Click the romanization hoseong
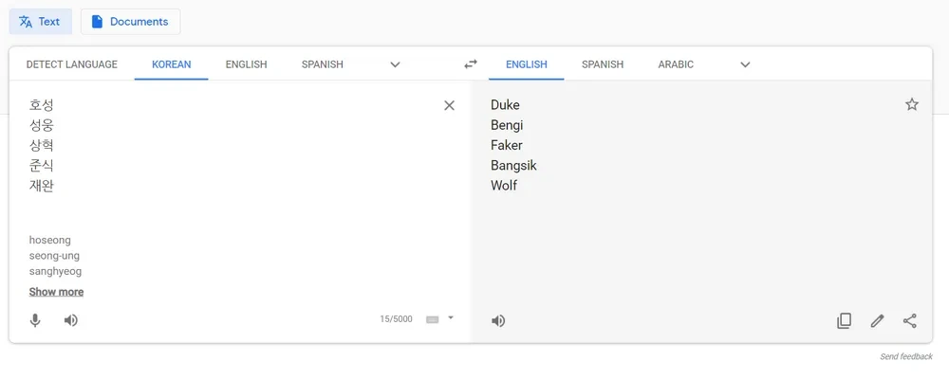The image size is (949, 379). click(x=49, y=240)
